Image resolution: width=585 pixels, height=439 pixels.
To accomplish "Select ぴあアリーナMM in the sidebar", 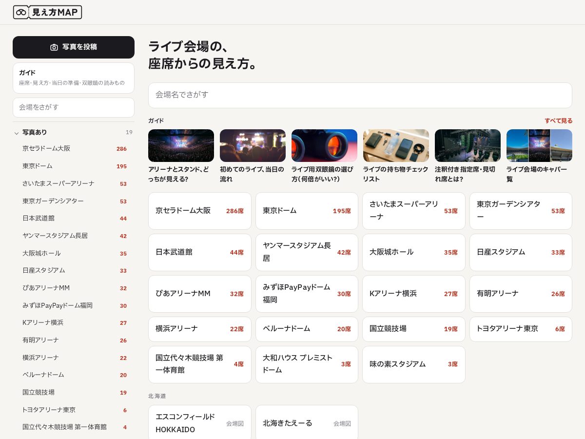I will [x=74, y=288].
